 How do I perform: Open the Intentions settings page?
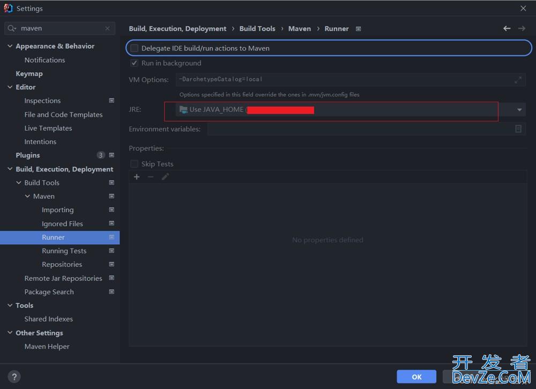(40, 141)
